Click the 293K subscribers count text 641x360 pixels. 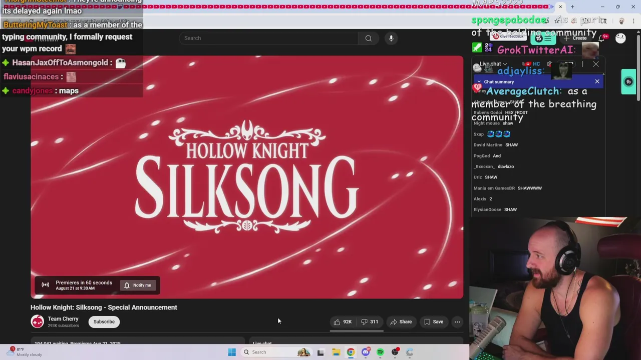[63, 325]
